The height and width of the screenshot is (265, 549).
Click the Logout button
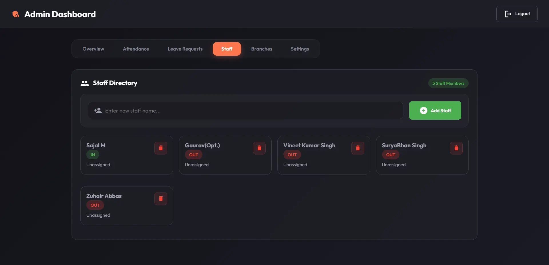(x=517, y=14)
